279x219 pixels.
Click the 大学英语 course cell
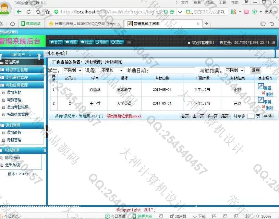[x=124, y=103]
